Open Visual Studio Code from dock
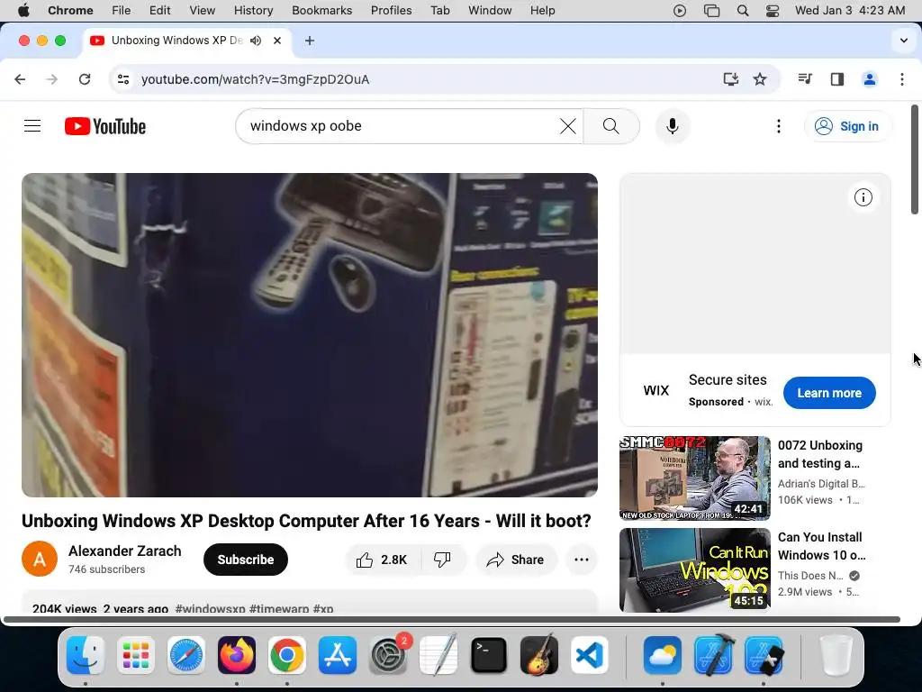Image resolution: width=922 pixels, height=692 pixels. point(590,655)
